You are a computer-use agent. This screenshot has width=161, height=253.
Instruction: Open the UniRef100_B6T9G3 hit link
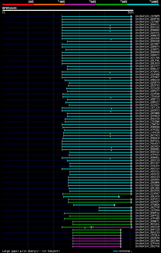click(x=147, y=136)
